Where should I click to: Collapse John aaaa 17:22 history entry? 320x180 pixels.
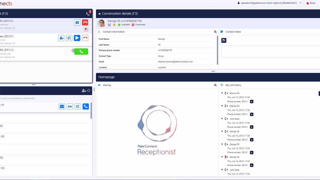[x=222, y=170]
